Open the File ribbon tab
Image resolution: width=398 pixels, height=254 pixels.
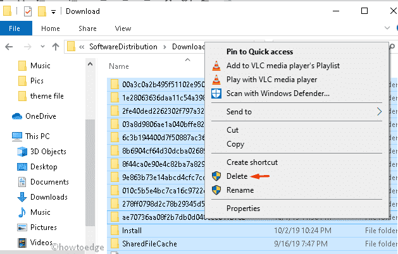point(15,28)
